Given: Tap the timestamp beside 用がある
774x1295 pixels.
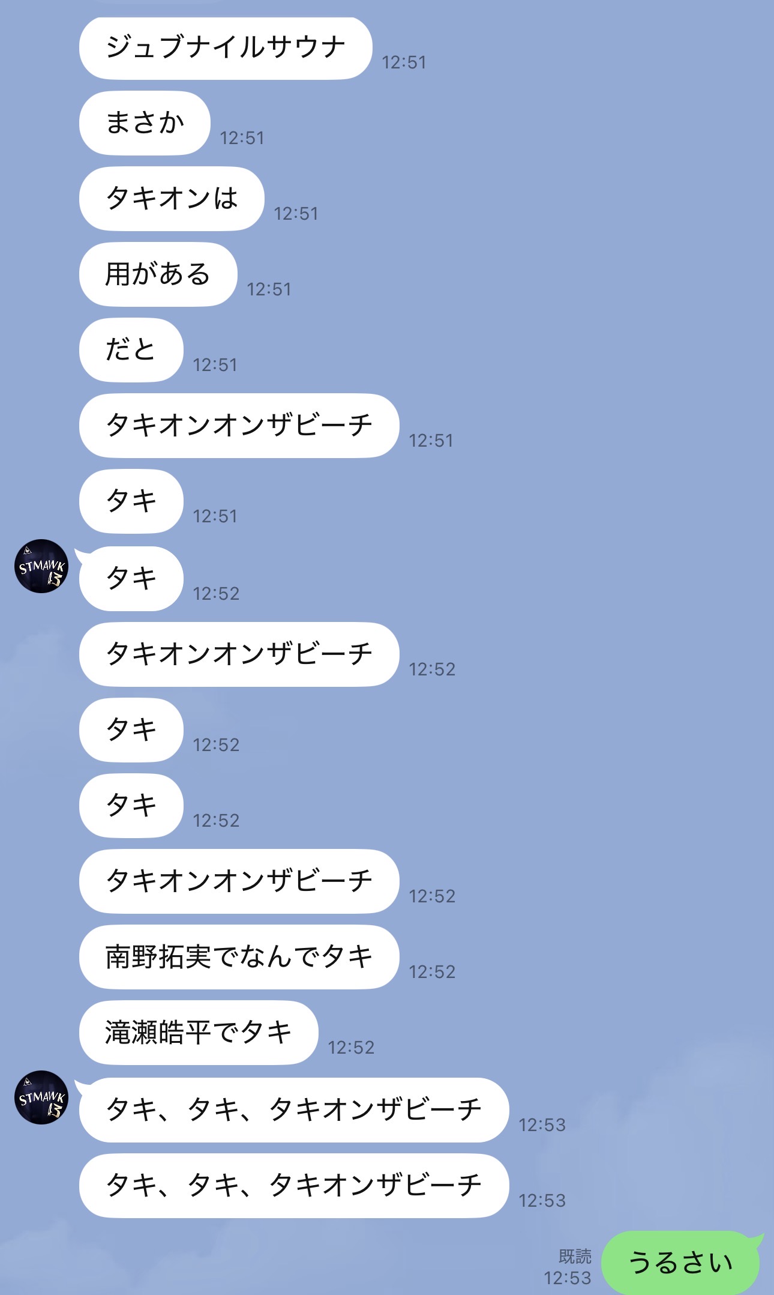Looking at the screenshot, I should 269,289.
